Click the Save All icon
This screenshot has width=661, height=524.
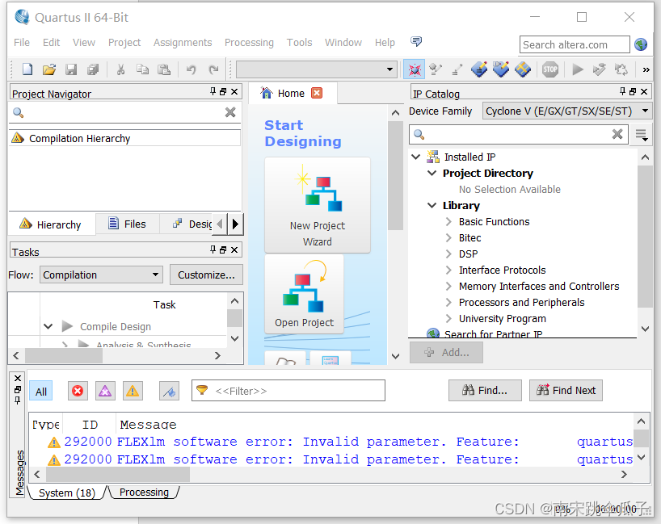pos(93,69)
